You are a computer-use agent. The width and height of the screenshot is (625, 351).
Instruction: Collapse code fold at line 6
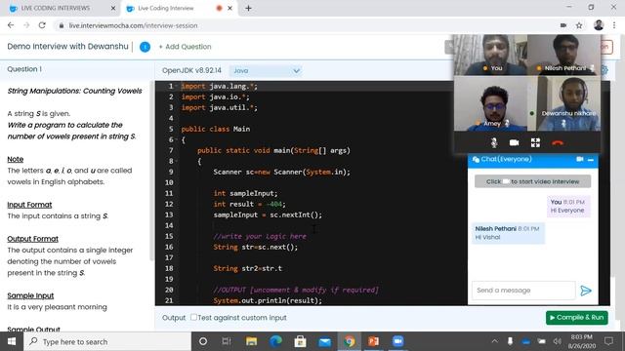[x=176, y=139]
